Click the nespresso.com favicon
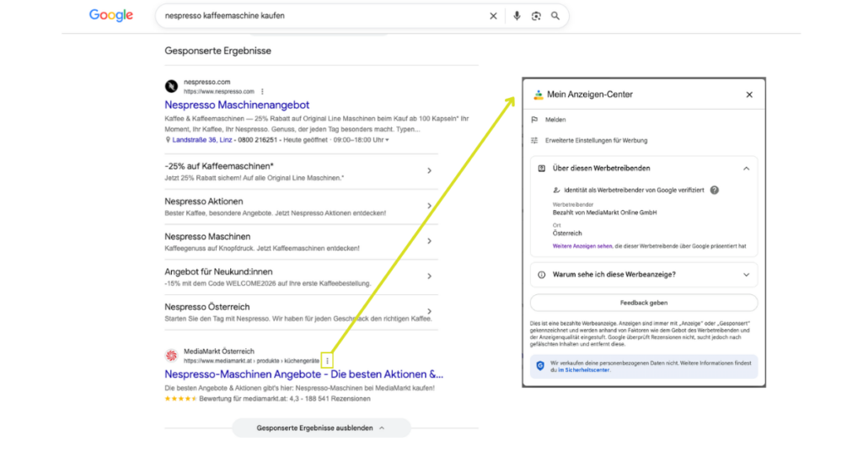The image size is (863, 452). [171, 86]
